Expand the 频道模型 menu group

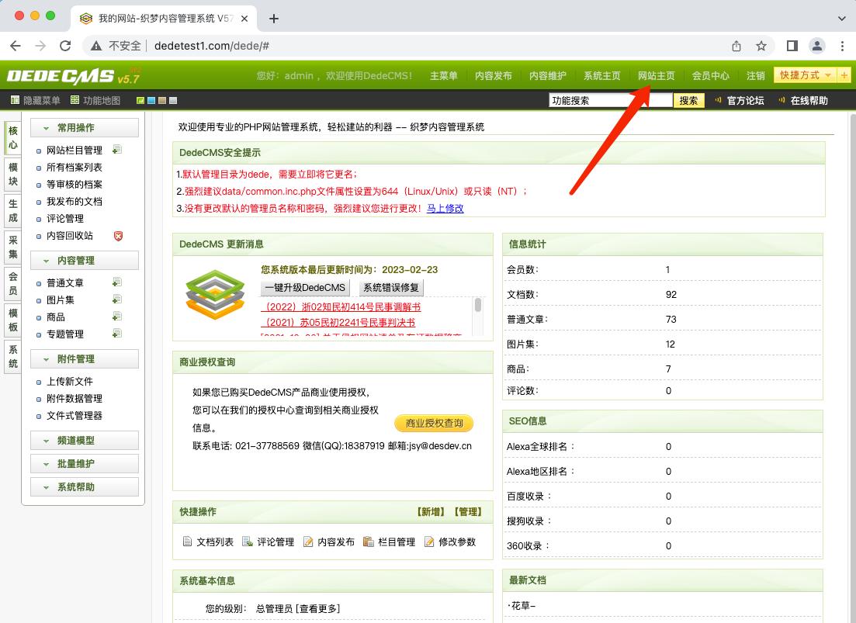click(x=85, y=440)
